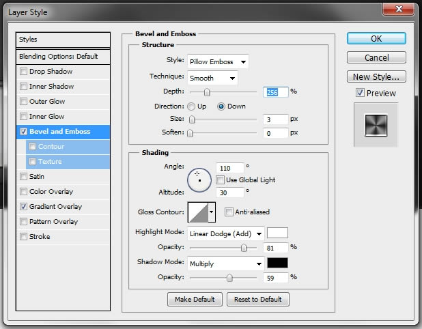Uncheck the Preview checkbox
The image size is (422, 329).
(360, 93)
